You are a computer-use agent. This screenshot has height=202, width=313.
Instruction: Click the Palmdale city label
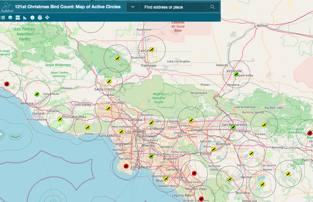(148, 66)
